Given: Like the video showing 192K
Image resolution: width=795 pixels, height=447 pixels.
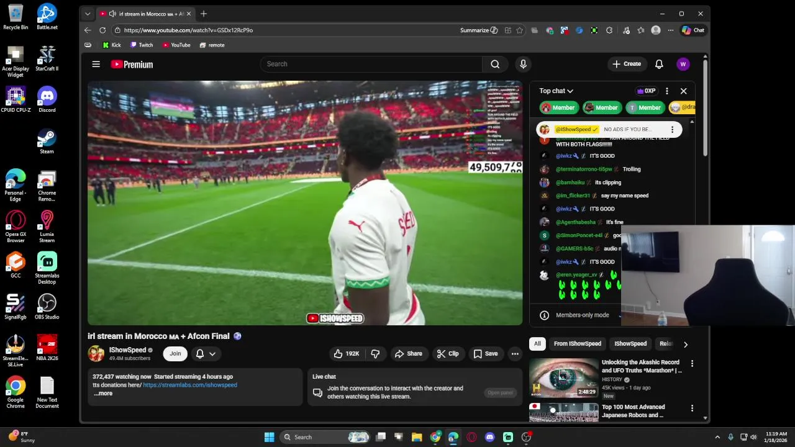Looking at the screenshot, I should point(347,354).
